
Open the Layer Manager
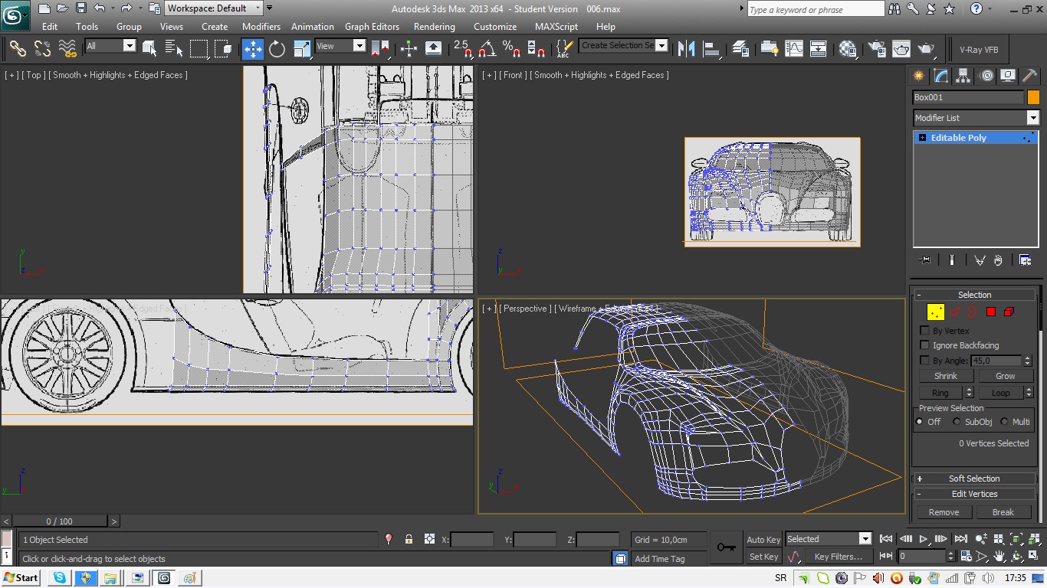click(740, 49)
